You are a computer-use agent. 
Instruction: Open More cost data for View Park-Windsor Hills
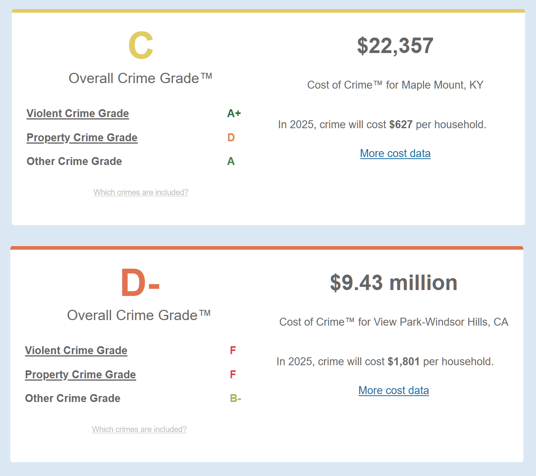coord(393,391)
